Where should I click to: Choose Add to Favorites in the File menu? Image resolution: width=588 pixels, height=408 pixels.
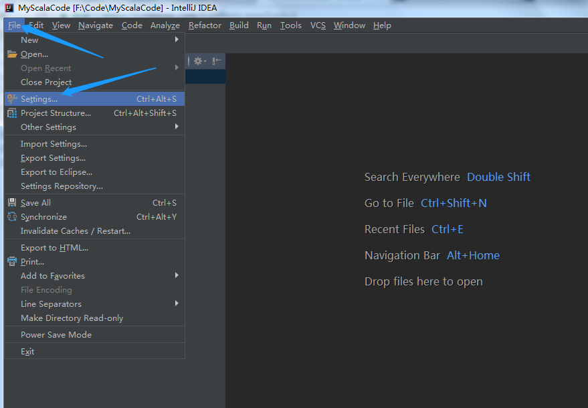point(94,276)
